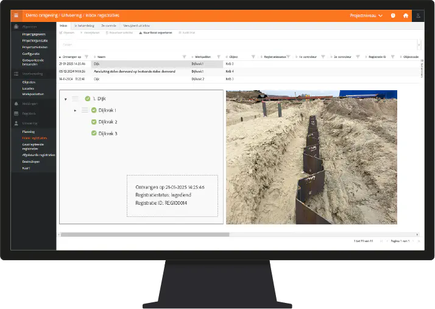Click the horizontal scrollbar below the image
This screenshot has width=435, height=309.
point(145,234)
